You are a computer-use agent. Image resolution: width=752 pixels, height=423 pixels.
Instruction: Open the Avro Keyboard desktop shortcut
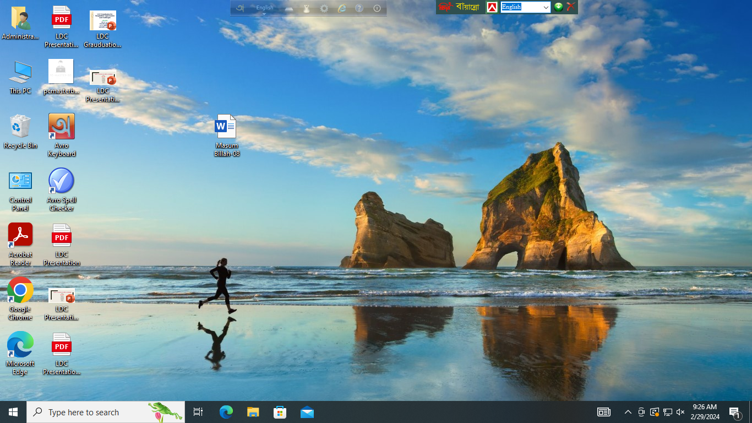61,127
